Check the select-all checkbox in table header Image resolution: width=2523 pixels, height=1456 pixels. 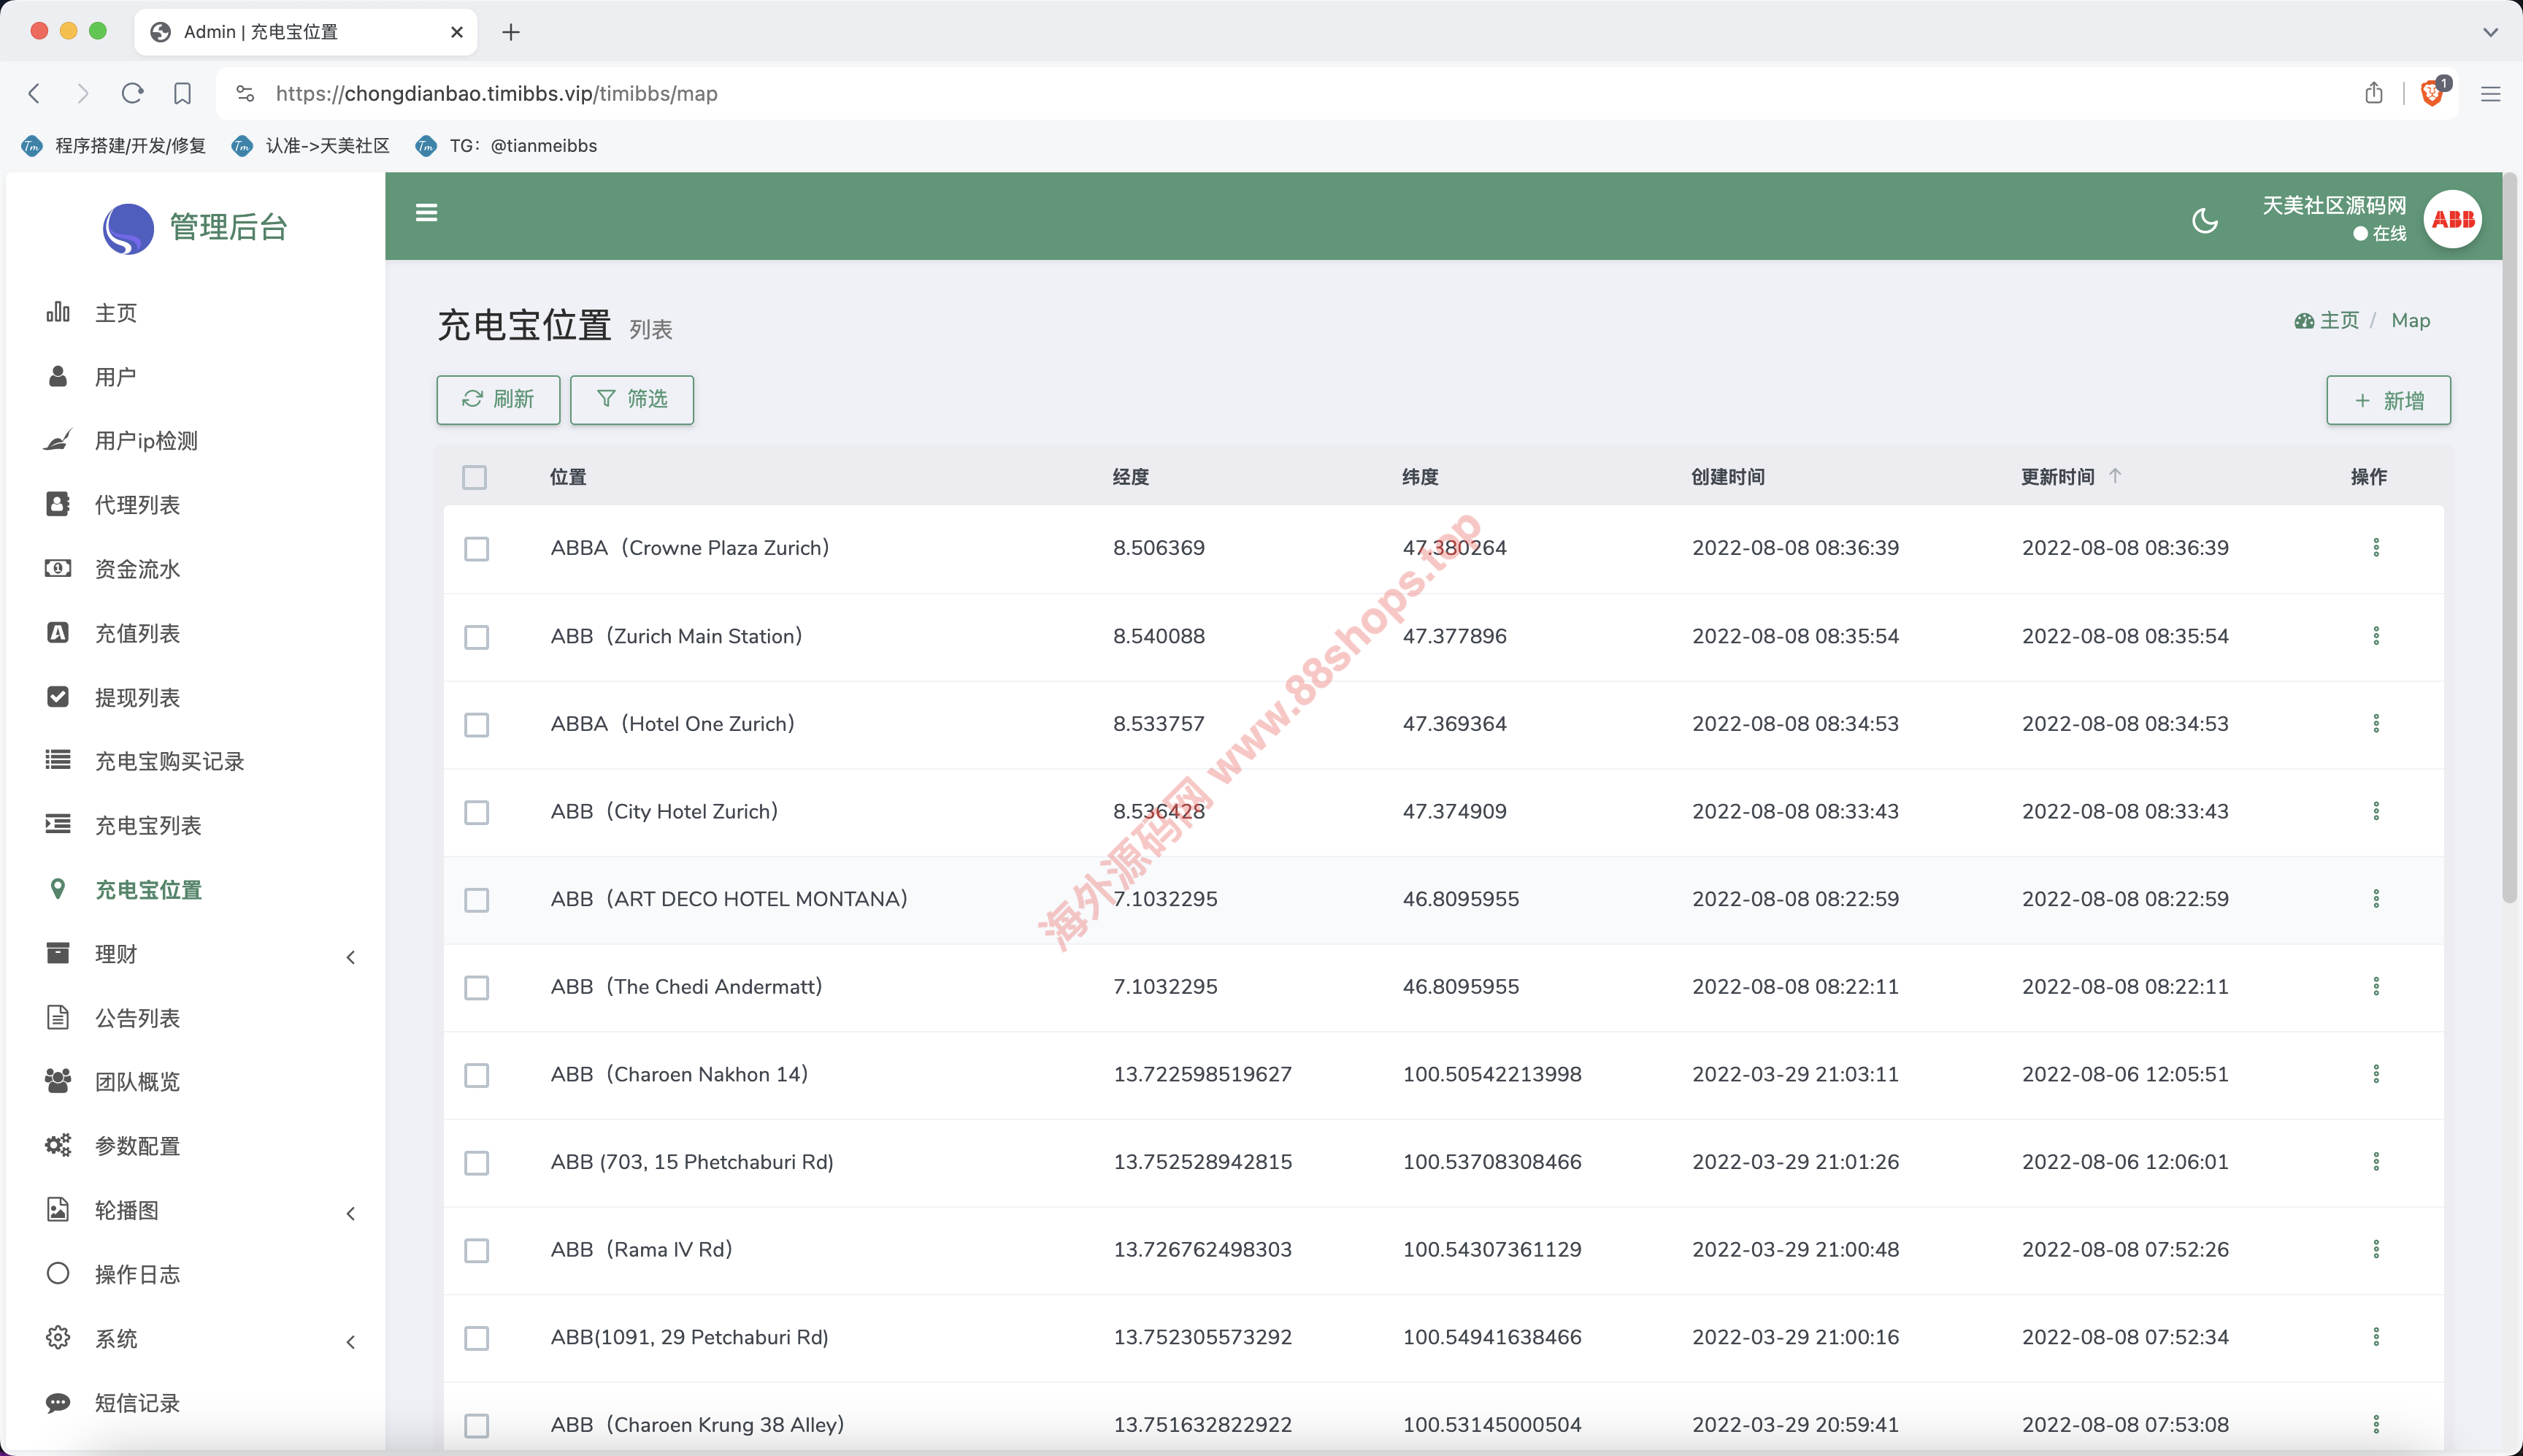(475, 477)
